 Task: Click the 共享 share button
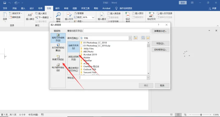pos(212,9)
